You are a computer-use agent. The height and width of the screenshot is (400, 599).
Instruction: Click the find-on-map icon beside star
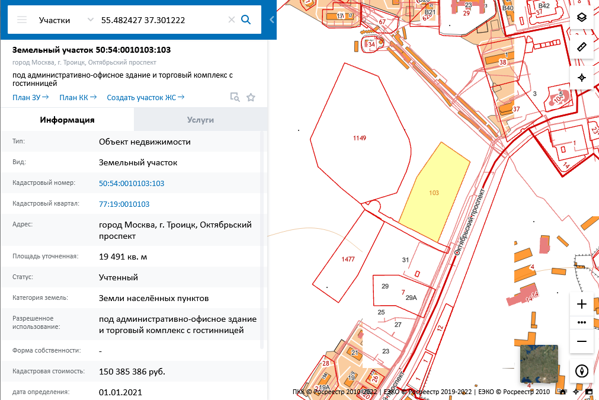pyautogui.click(x=235, y=97)
